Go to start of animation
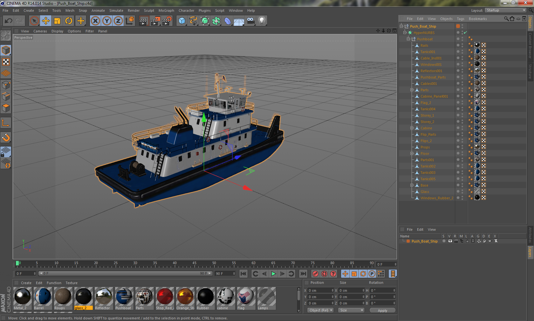The height and width of the screenshot is (321, 534). click(x=243, y=274)
